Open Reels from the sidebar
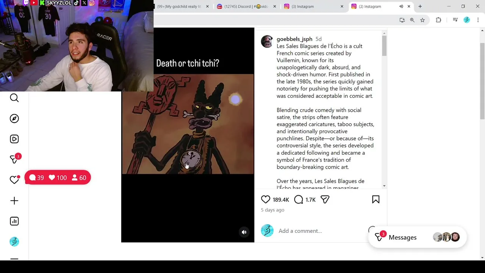 point(14,139)
